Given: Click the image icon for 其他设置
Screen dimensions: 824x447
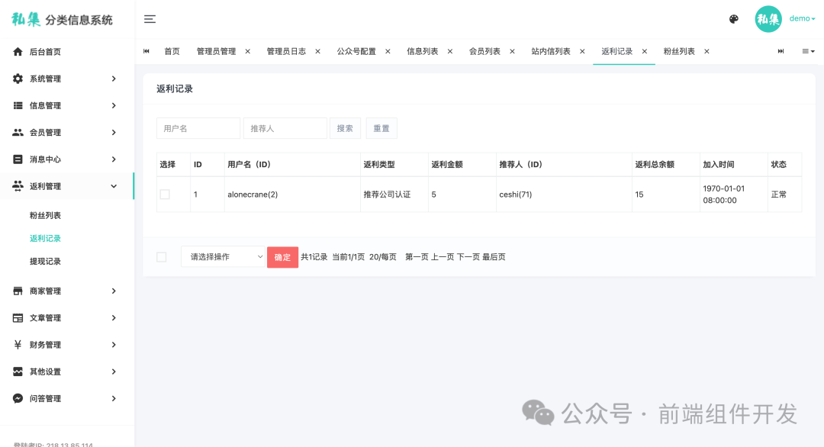Looking at the screenshot, I should tap(18, 371).
